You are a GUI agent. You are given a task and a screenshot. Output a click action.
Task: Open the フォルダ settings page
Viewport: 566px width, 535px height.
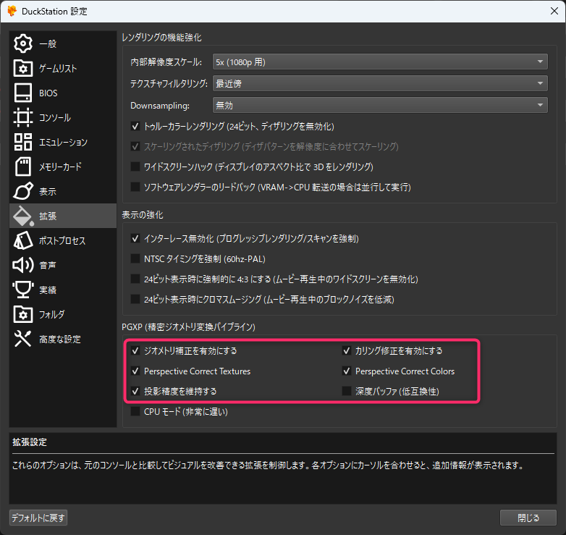click(63, 314)
